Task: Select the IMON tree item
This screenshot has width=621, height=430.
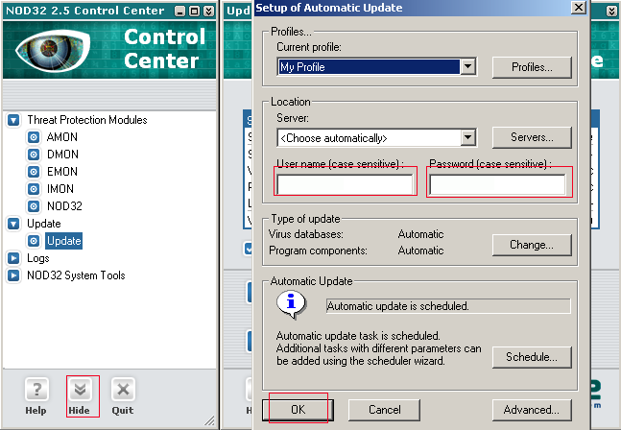Action: pyautogui.click(x=60, y=189)
